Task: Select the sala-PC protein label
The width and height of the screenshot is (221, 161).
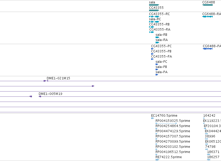Action: (161, 62)
